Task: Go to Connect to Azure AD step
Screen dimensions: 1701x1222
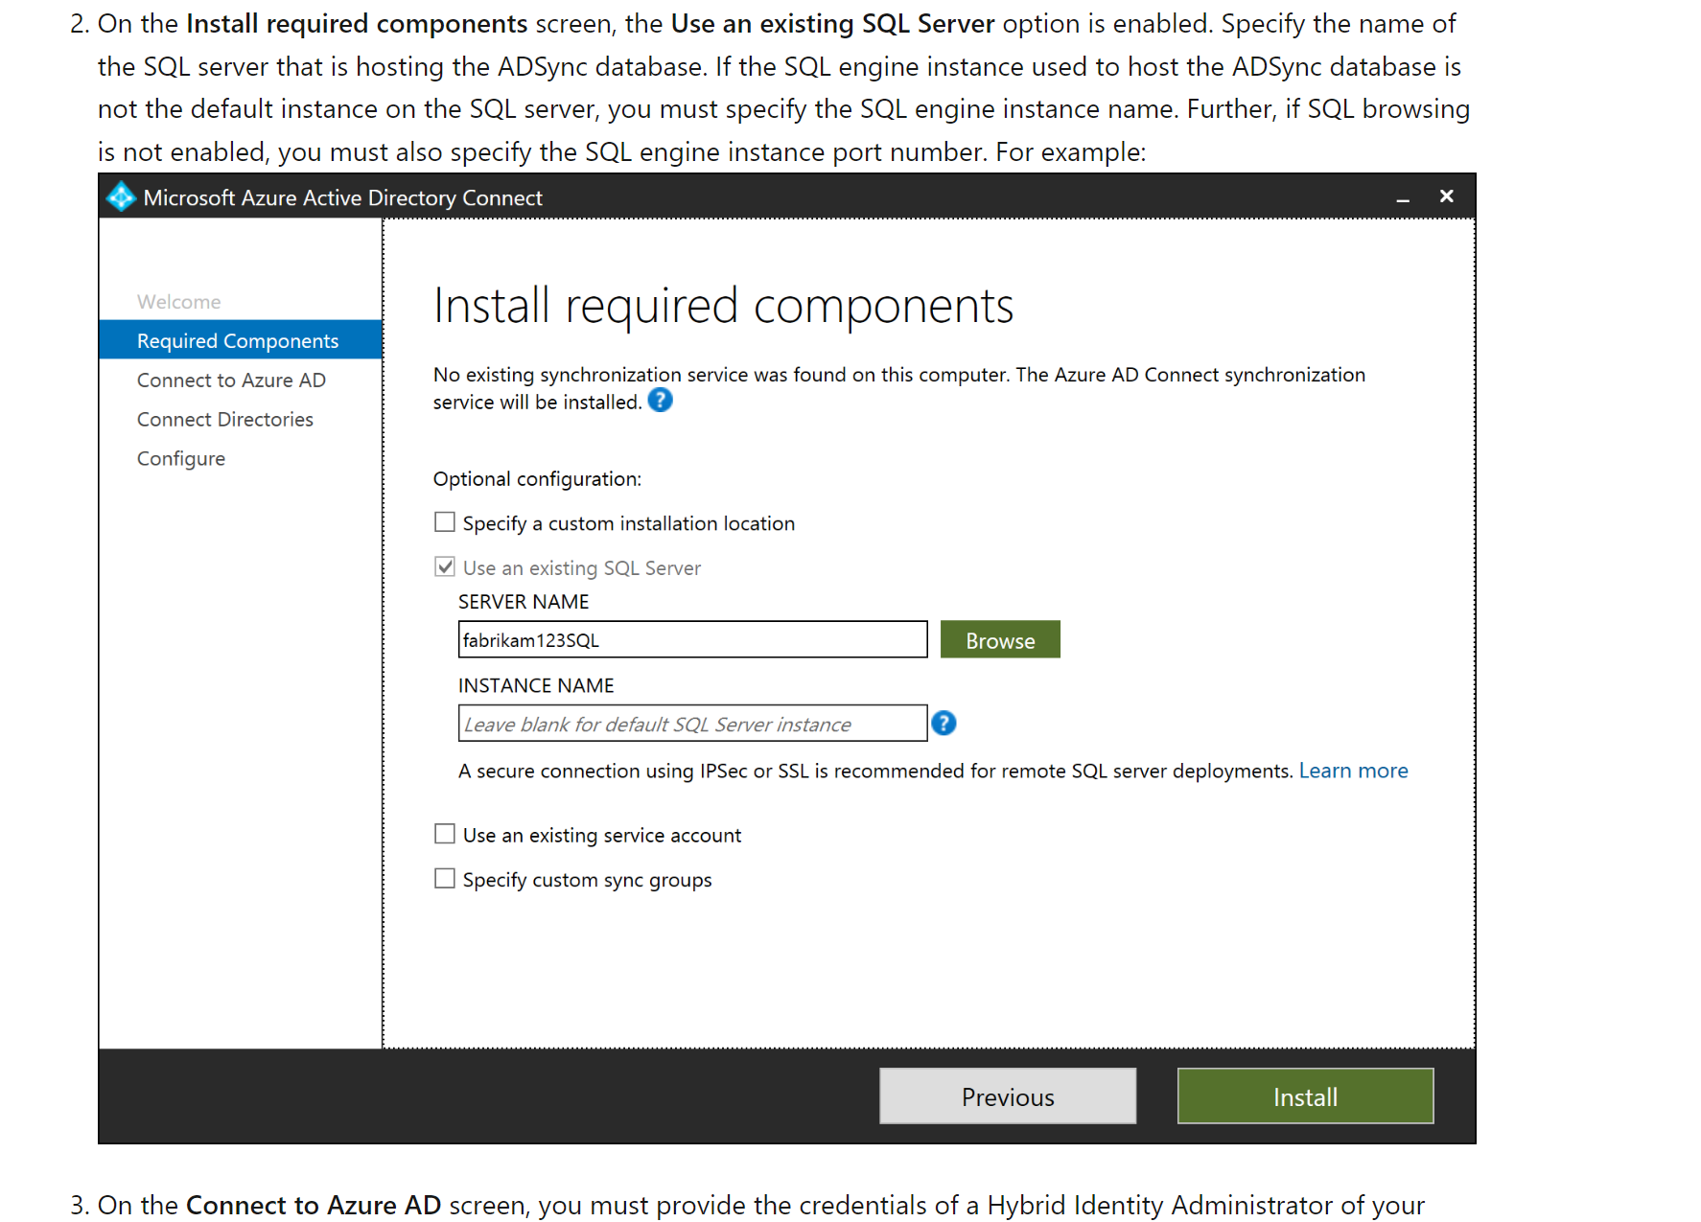Action: (232, 380)
